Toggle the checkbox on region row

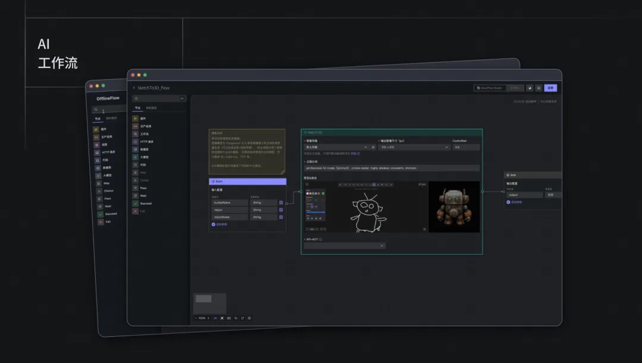click(281, 209)
